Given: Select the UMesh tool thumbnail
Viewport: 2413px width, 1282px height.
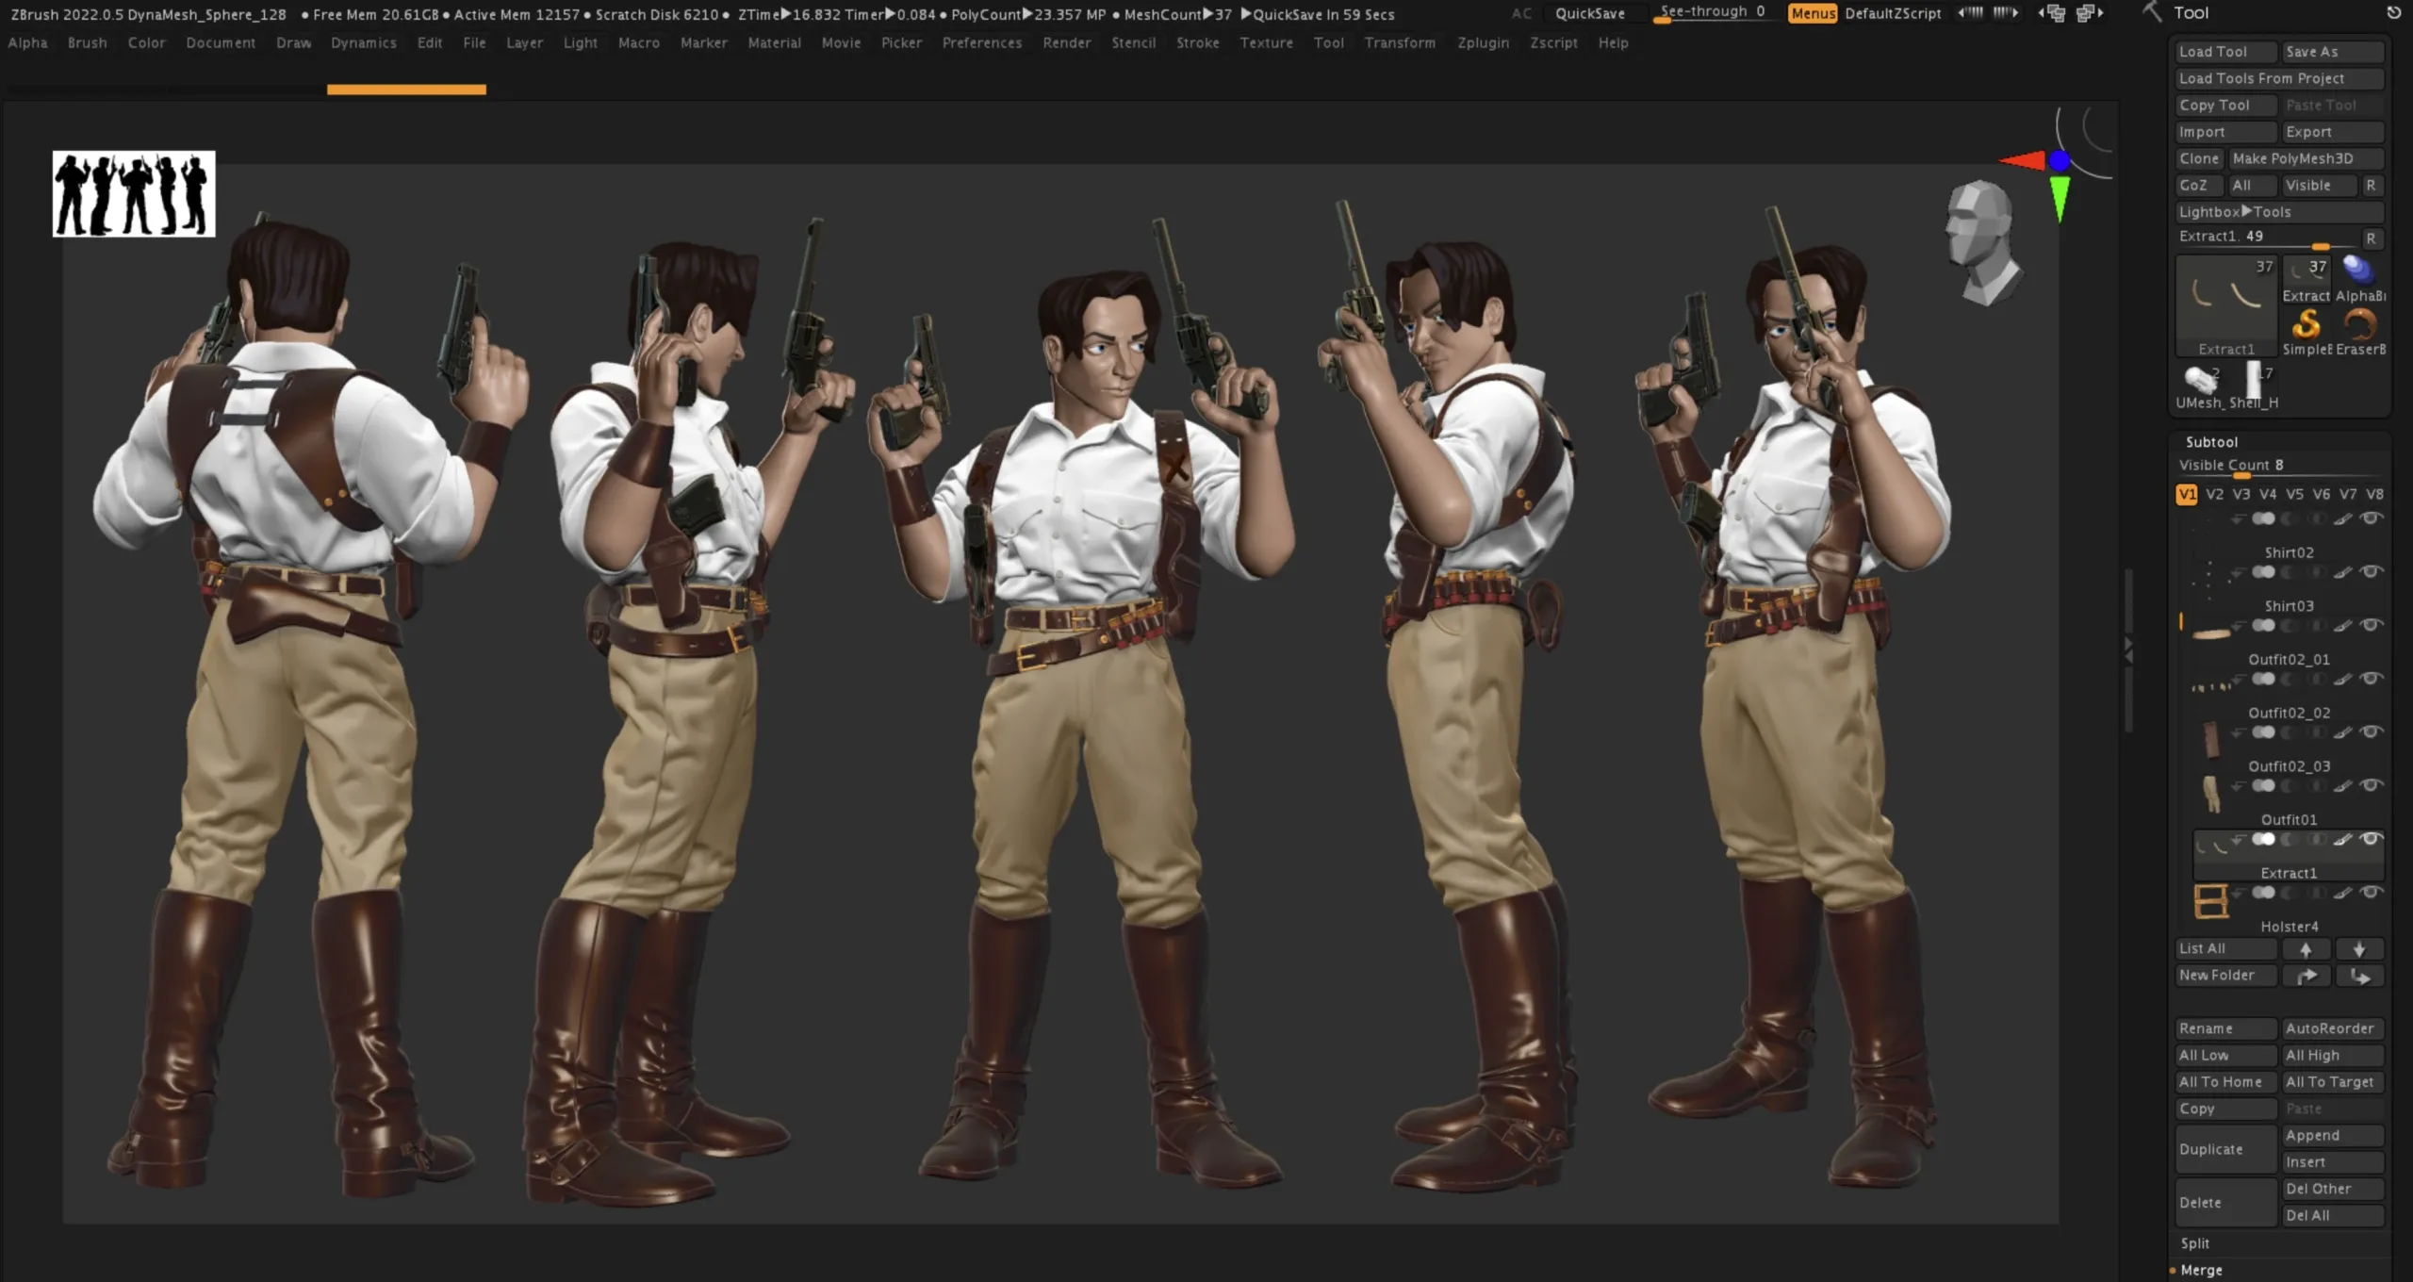Looking at the screenshot, I should click(x=2199, y=380).
